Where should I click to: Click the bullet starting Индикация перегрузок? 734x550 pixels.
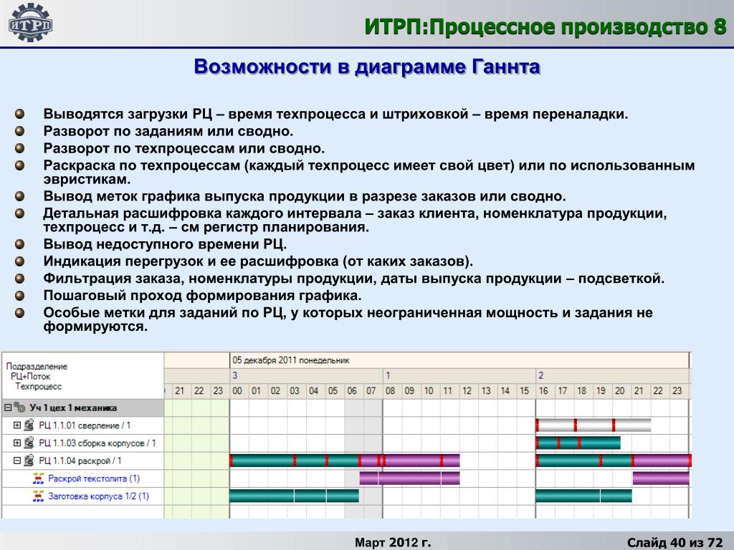pyautogui.click(x=258, y=261)
